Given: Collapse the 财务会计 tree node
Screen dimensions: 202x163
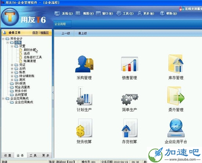Looking at the screenshot, I should tap(3, 39).
